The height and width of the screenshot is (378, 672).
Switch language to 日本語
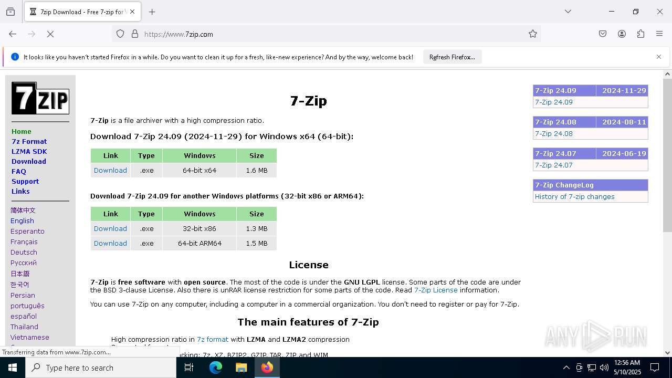20,274
